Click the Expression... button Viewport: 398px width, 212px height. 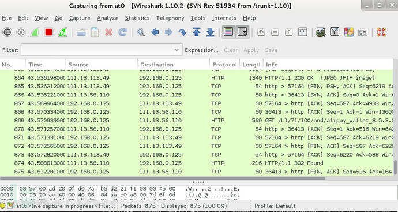point(201,50)
